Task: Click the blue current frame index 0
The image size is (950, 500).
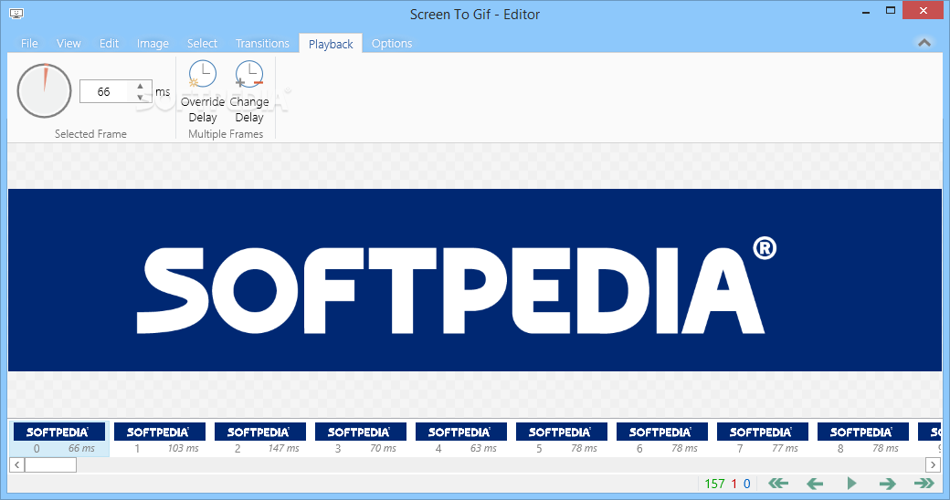Action: pyautogui.click(x=747, y=484)
